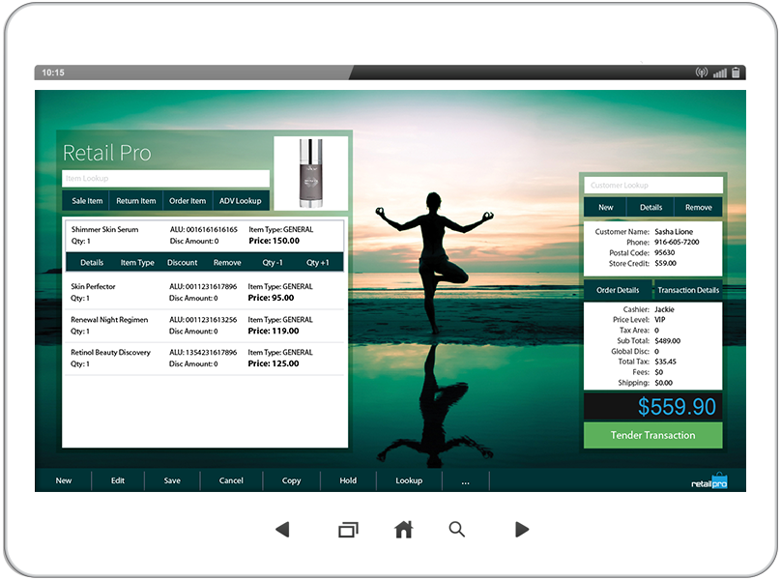Tap the Search magnifier icon

pos(456,530)
